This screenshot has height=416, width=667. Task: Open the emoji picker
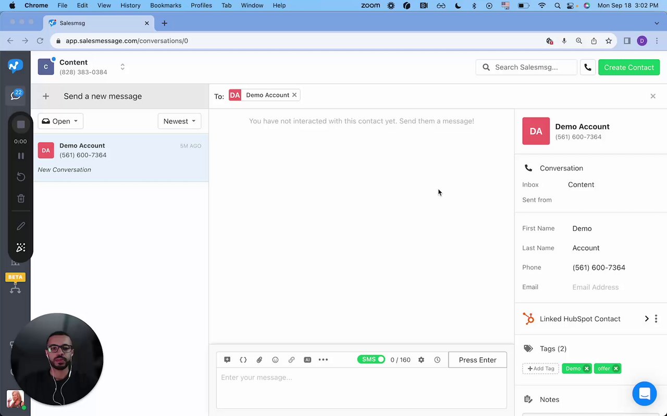[275, 360]
